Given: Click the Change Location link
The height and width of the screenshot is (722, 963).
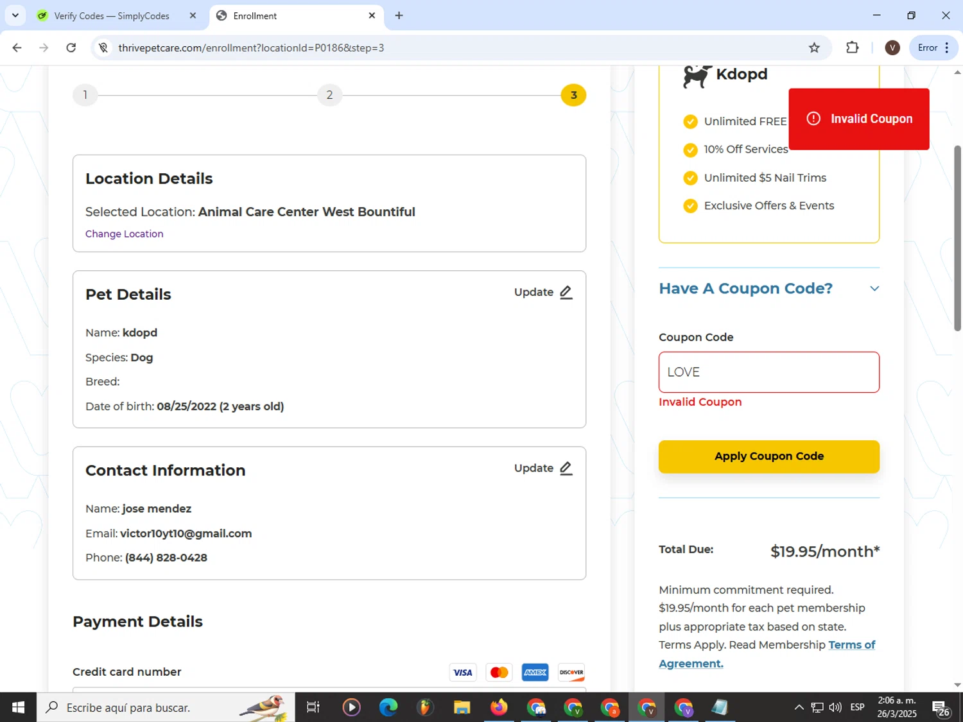Looking at the screenshot, I should (125, 234).
